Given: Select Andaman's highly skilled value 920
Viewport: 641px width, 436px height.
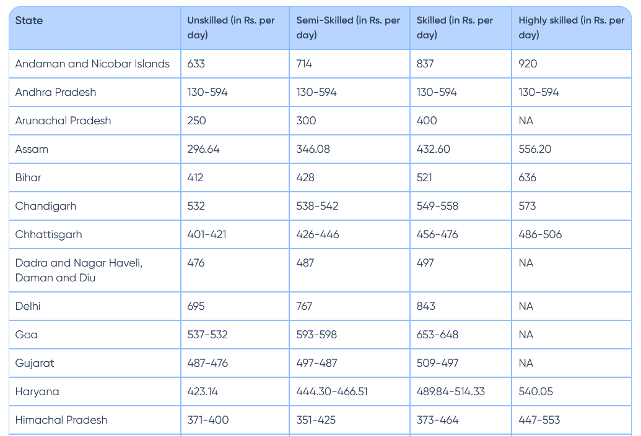Looking at the screenshot, I should [528, 64].
